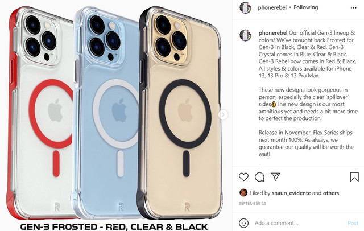Click phonerebel profile picture in header

tap(245, 7)
